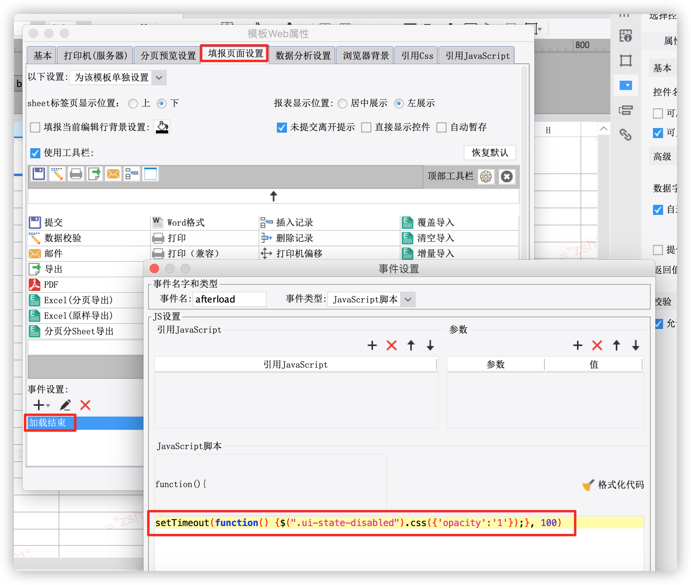Screen dimensions: 691x585
Task: Click the export icon in the top toolbar
Action: tap(95, 174)
